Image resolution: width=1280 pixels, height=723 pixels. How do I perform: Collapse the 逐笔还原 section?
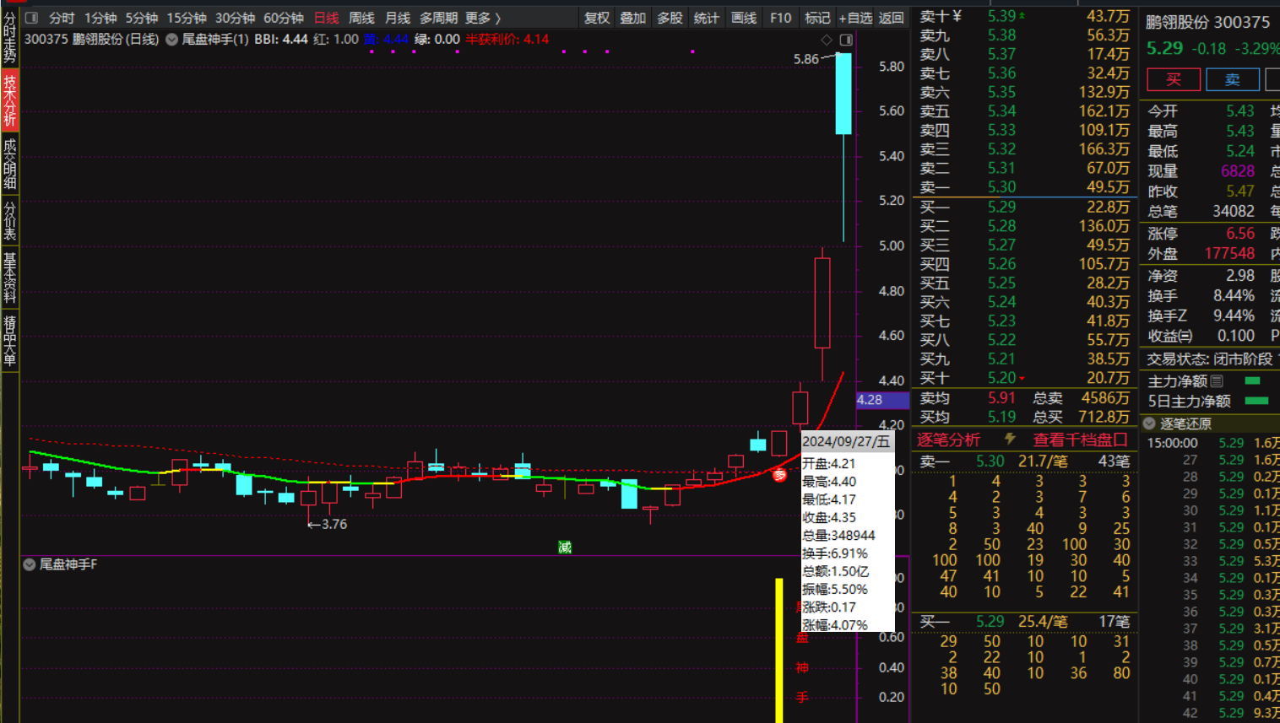1150,424
